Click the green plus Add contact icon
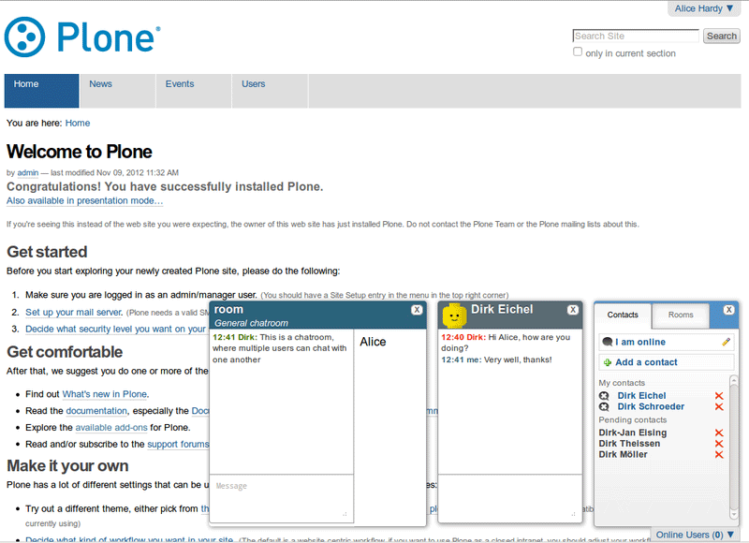Viewport: 749px width, 543px height. pos(608,362)
